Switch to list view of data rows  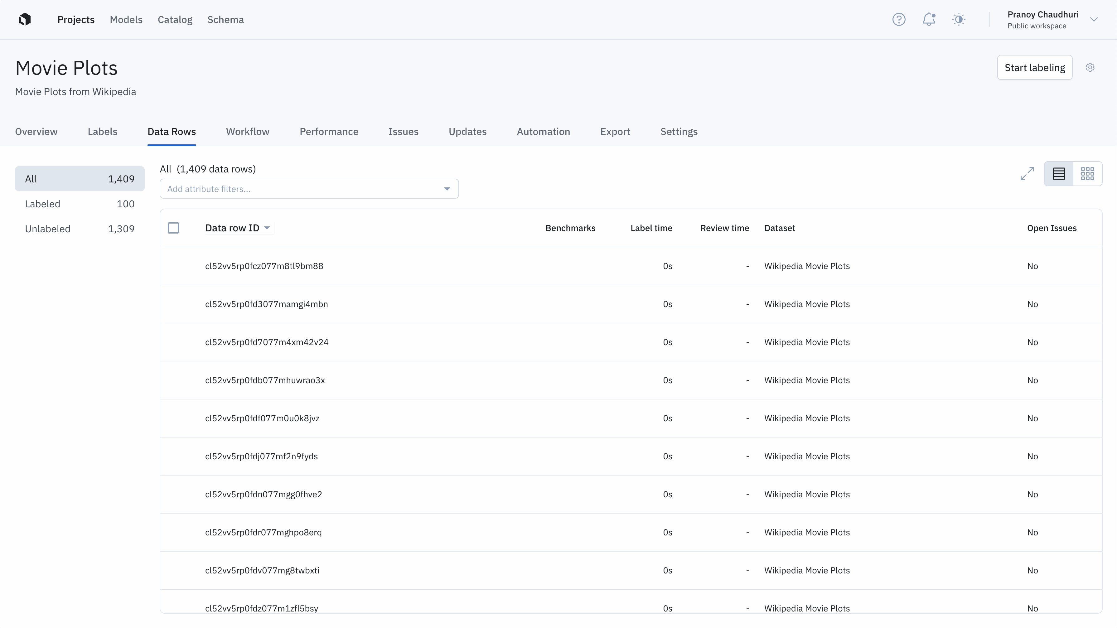tap(1058, 173)
